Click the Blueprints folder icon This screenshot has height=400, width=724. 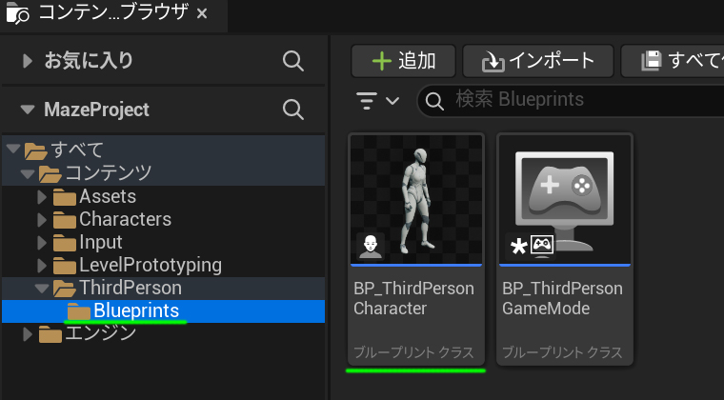[79, 311]
